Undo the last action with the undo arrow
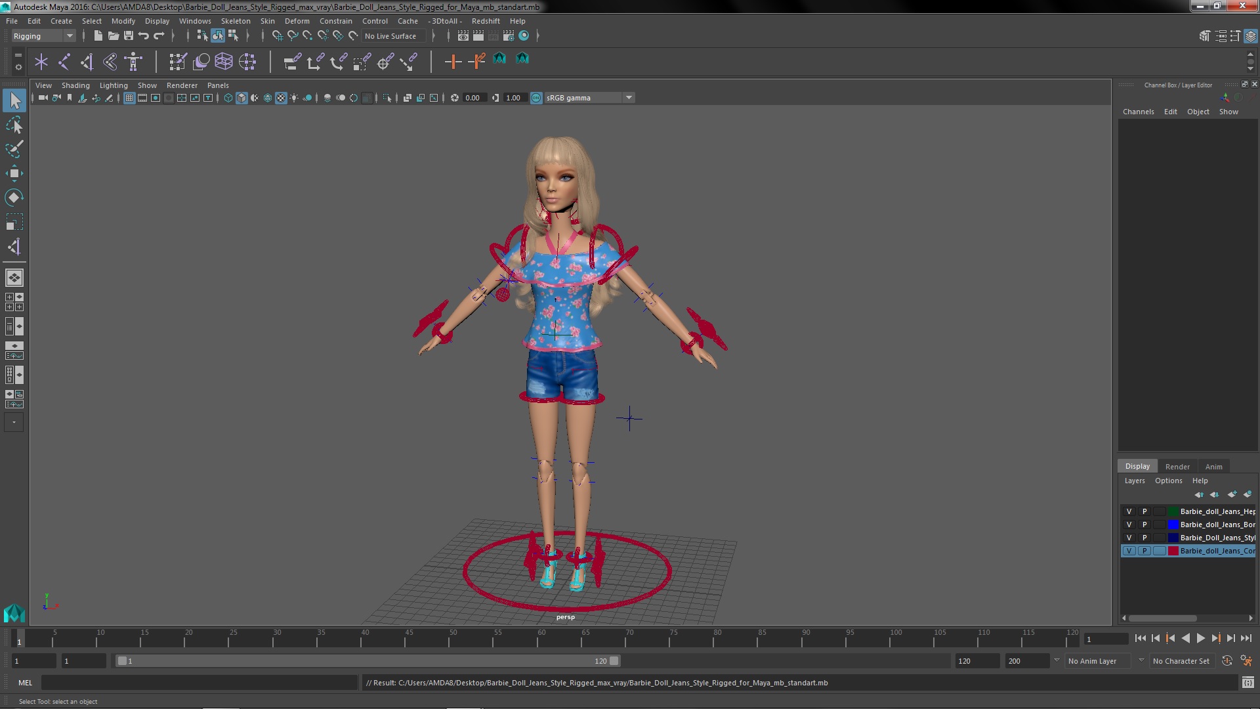This screenshot has height=709, width=1260. click(144, 36)
